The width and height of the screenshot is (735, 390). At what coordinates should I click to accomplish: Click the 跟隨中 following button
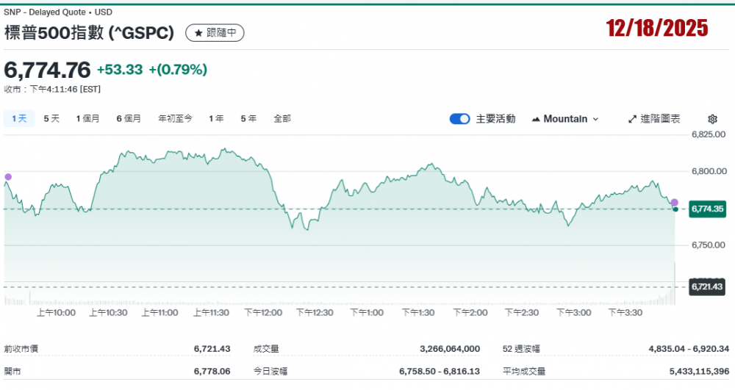[x=215, y=32]
